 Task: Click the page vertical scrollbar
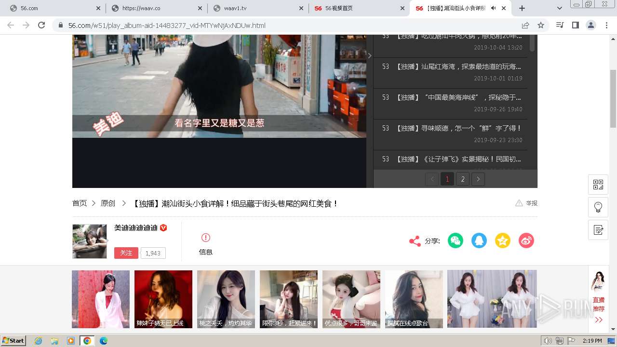613,99
